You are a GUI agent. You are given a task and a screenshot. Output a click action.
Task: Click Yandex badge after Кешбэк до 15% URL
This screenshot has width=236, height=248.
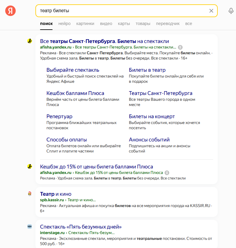pos(167,173)
